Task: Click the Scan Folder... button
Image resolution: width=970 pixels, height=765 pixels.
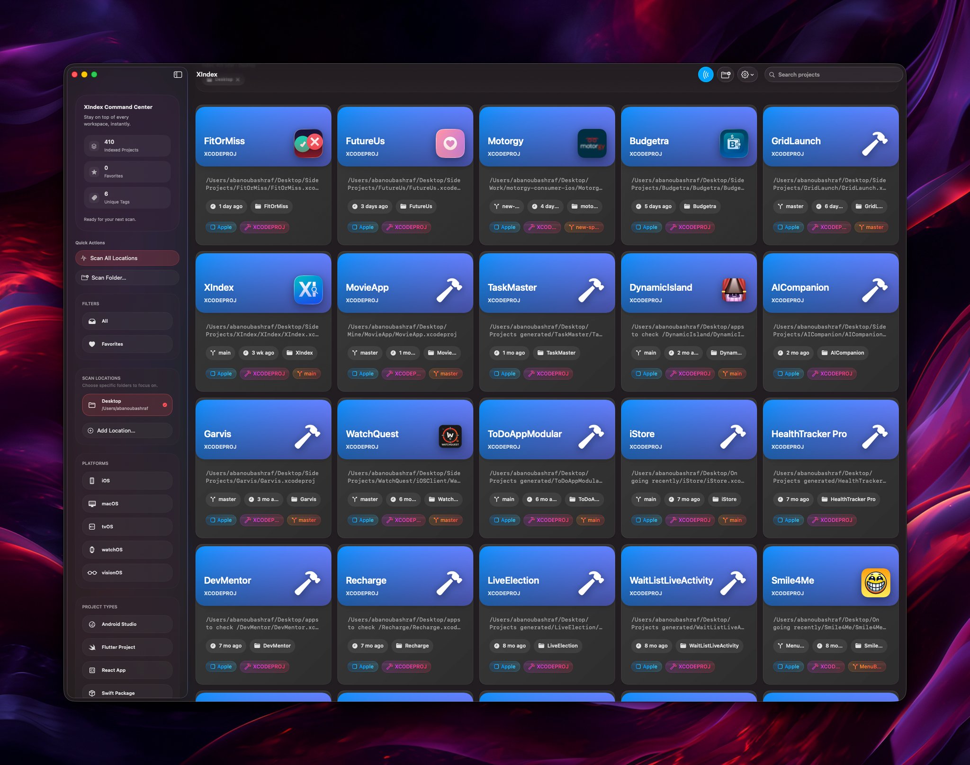Action: click(127, 278)
